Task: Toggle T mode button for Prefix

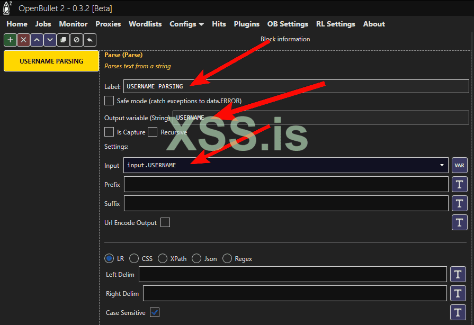Action: 460,184
